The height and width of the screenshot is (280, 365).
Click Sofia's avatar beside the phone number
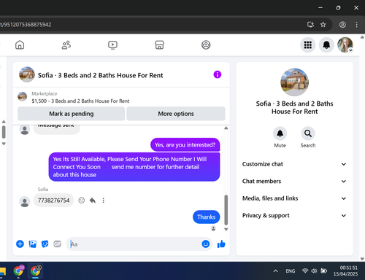(x=25, y=202)
